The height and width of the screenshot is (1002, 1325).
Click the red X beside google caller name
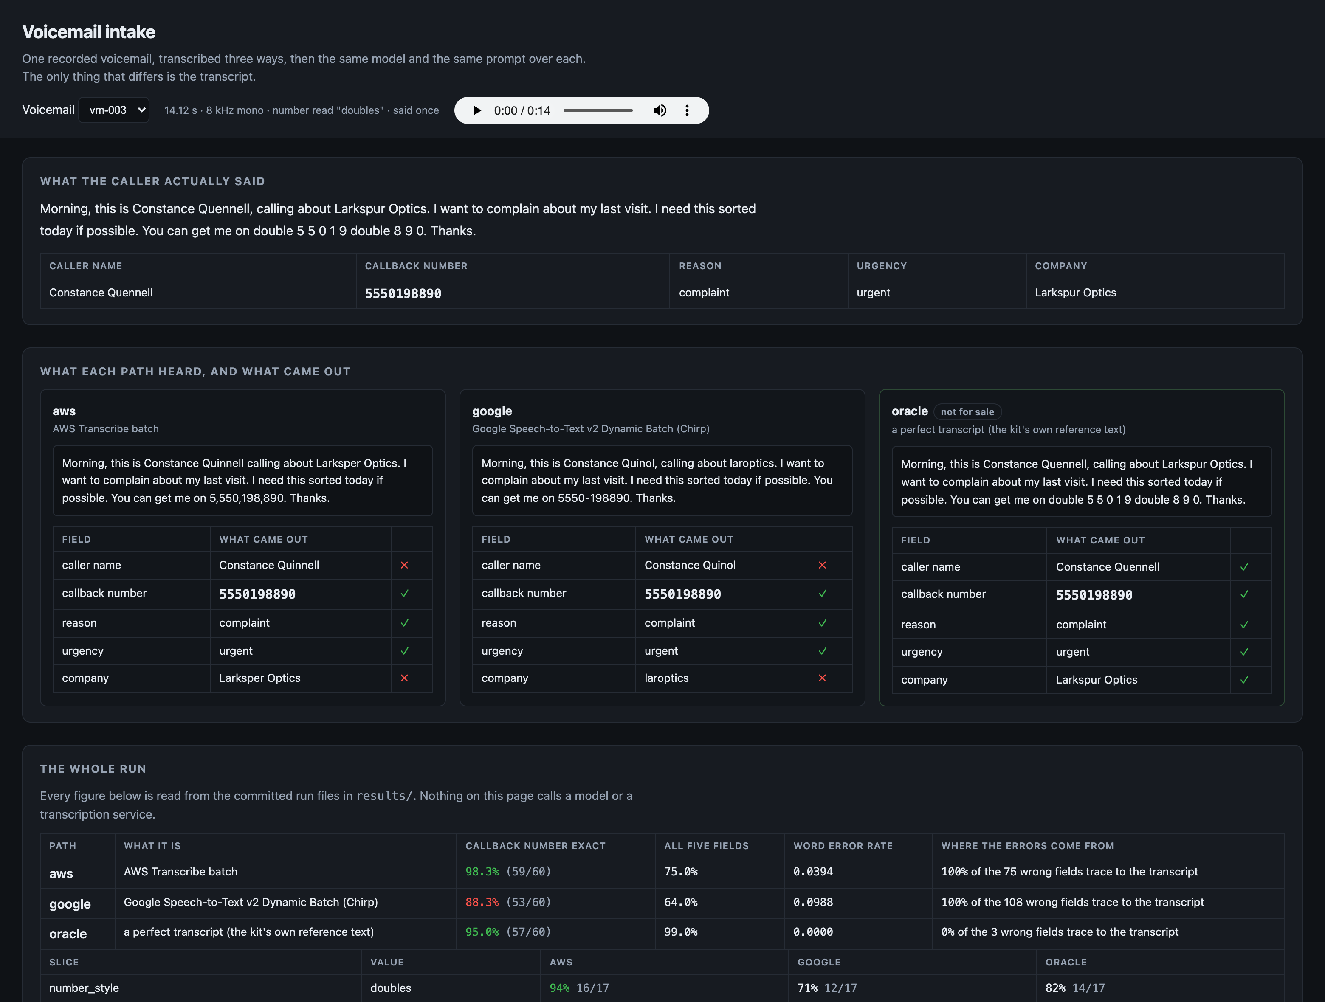823,566
